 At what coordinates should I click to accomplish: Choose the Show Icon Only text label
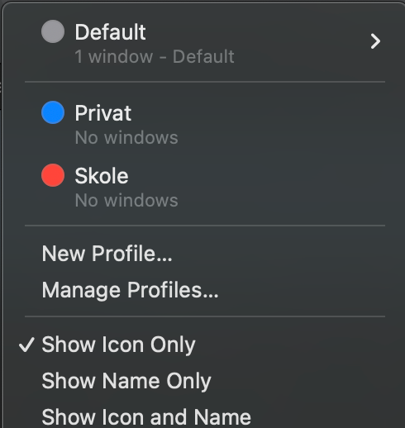click(118, 345)
